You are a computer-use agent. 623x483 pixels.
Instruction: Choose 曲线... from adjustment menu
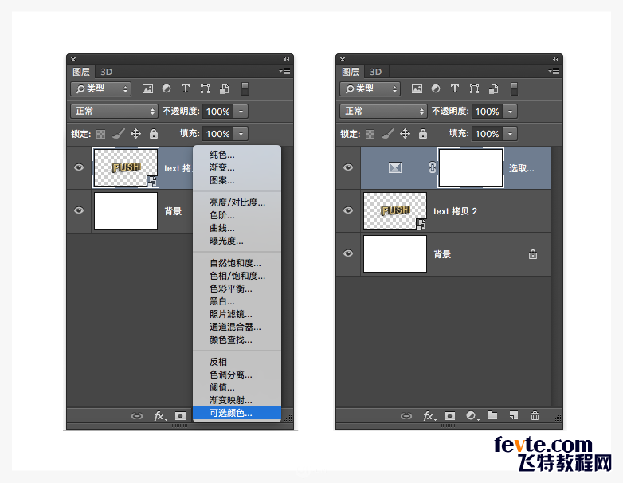pos(237,228)
